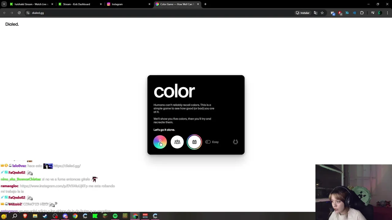This screenshot has width=392, height=220.
Task: Close the Color Game tab
Action: 198,4
